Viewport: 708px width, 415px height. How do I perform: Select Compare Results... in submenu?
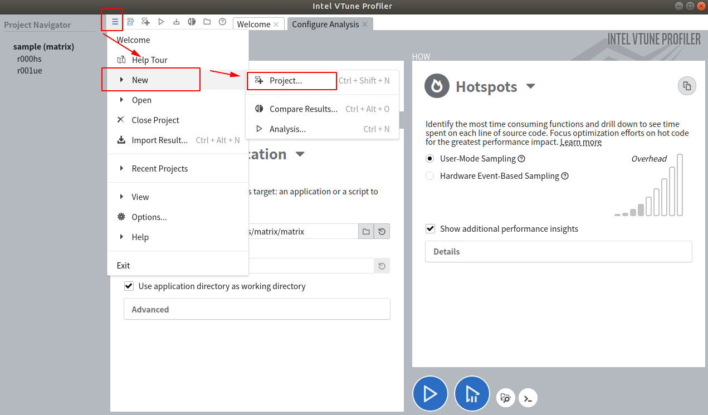click(x=322, y=109)
